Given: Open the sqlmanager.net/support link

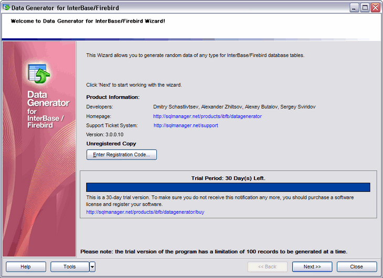Looking at the screenshot, I should [x=186, y=125].
